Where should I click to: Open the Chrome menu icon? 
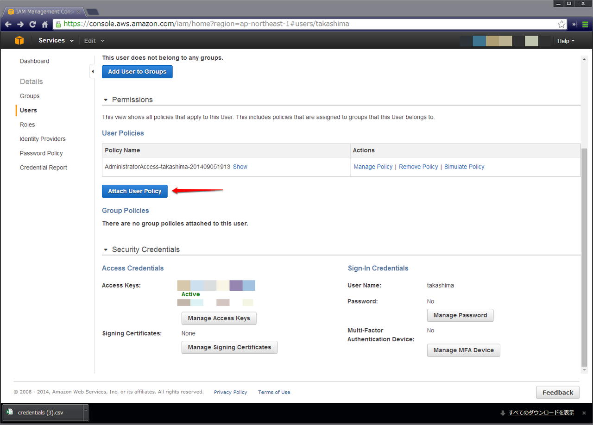[x=585, y=24]
